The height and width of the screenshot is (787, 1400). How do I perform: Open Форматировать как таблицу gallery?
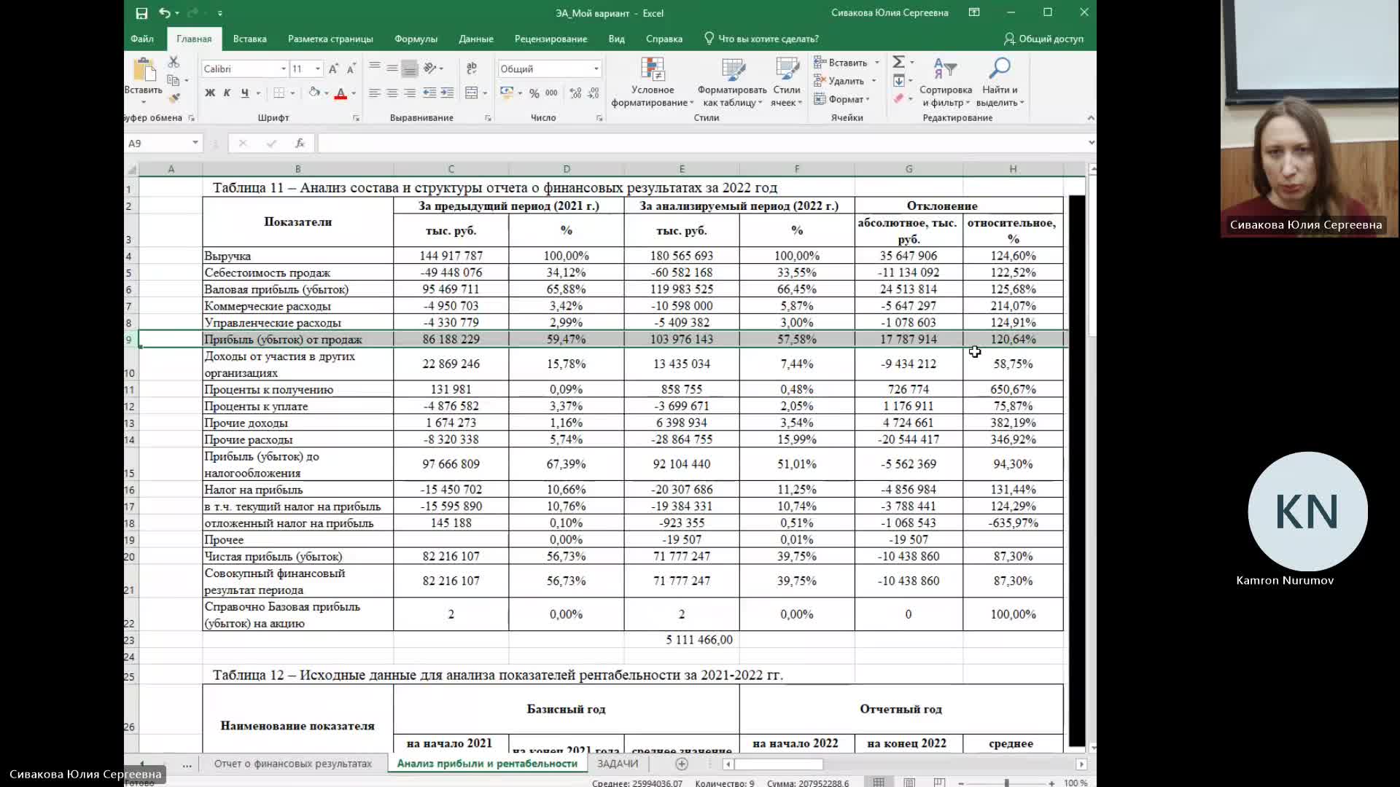click(x=732, y=82)
